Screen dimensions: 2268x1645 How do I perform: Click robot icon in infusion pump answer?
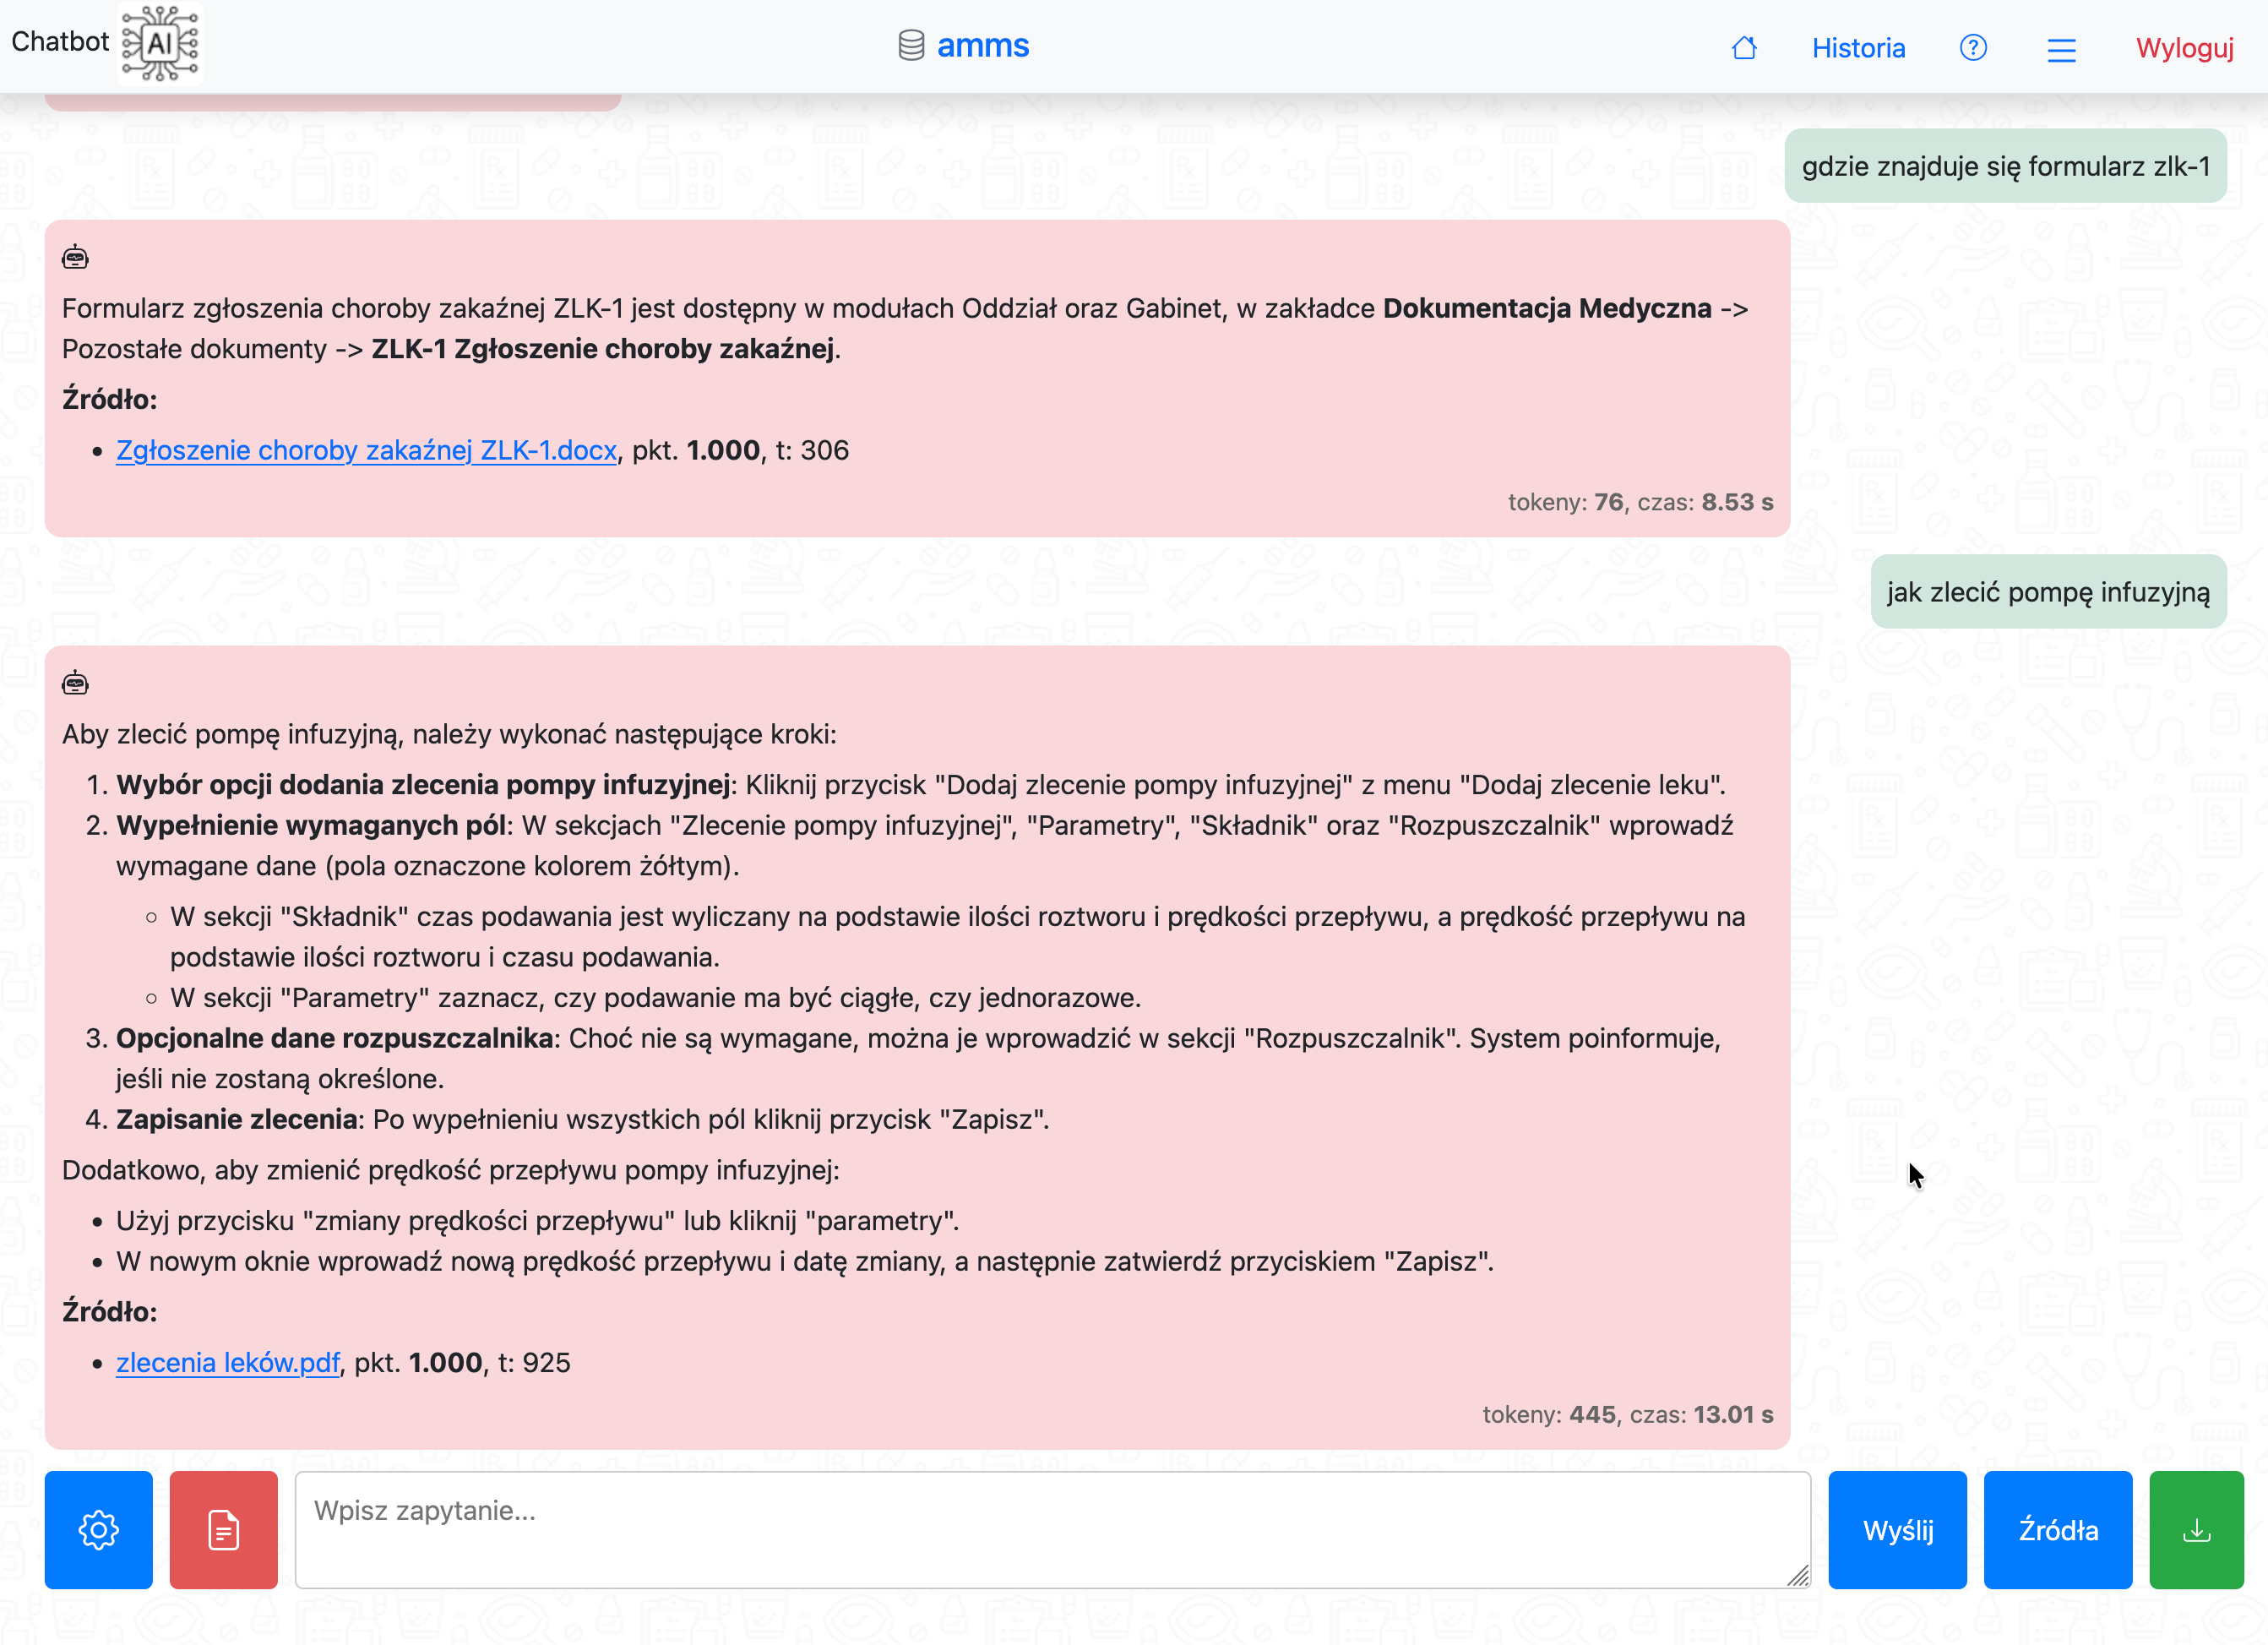[x=75, y=684]
